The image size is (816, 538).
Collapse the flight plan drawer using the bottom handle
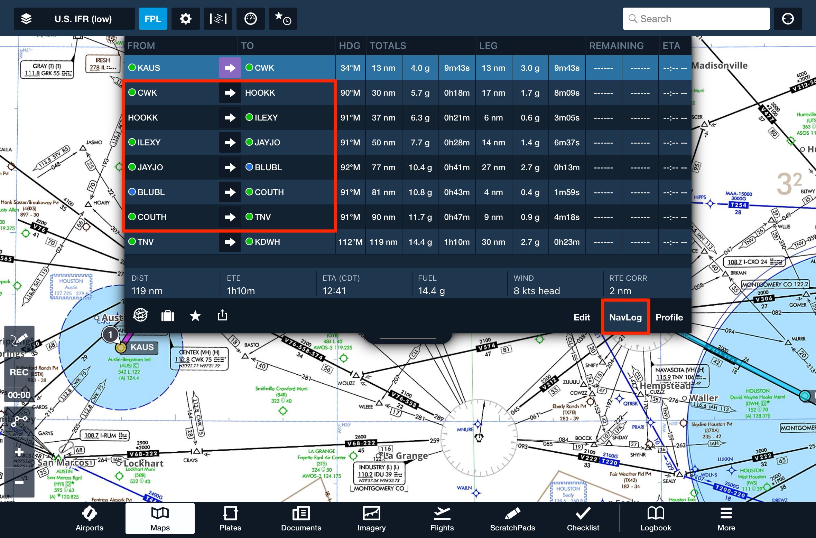click(x=408, y=338)
